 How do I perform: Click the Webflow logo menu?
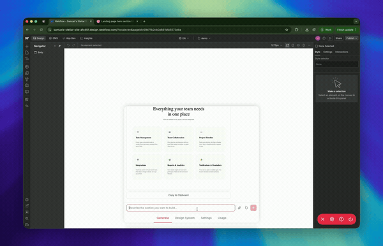(x=27, y=38)
